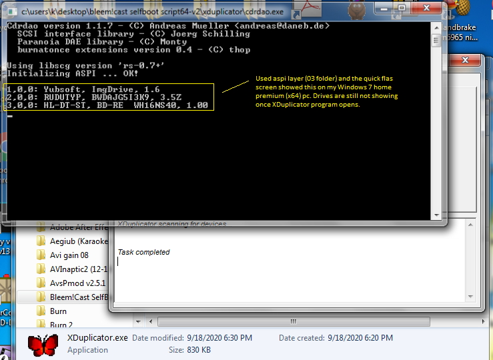Click the Date modified value 9/18/2020 6:30 PM
This screenshot has height=360, width=493.
click(x=219, y=338)
